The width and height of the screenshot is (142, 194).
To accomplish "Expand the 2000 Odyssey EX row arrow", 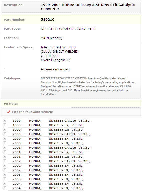I will click(5, 138).
